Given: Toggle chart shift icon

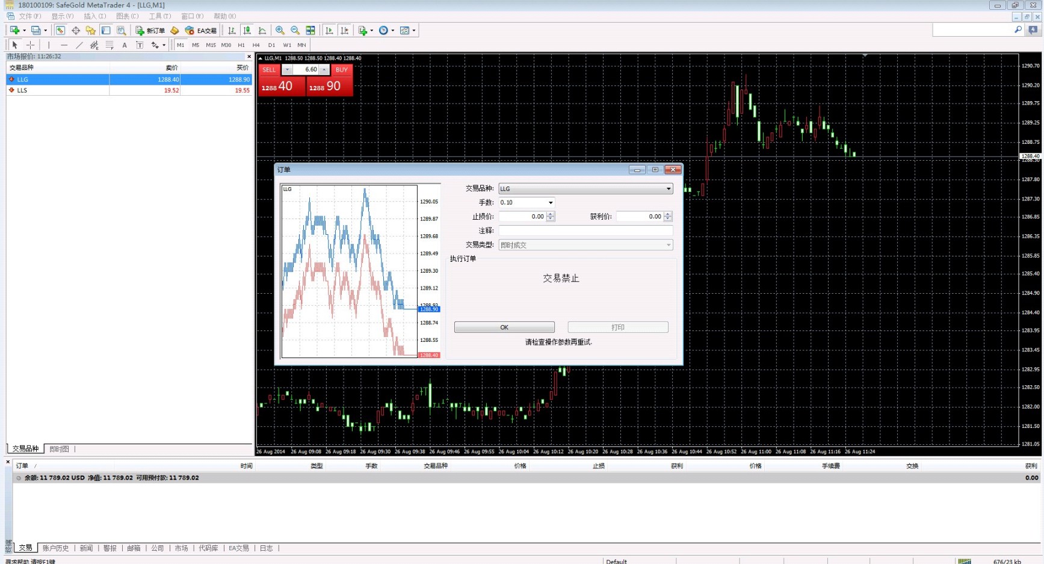Looking at the screenshot, I should click(344, 30).
